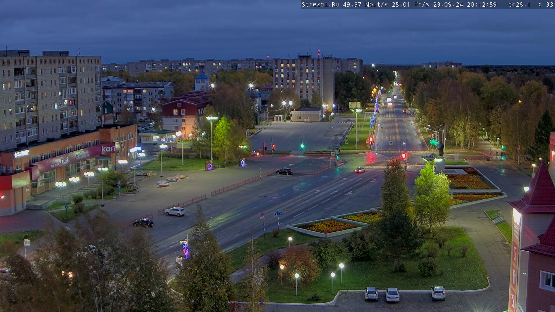The image size is (555, 312).
Task: Click the tc26.1 overlay label
Action: 519,5
